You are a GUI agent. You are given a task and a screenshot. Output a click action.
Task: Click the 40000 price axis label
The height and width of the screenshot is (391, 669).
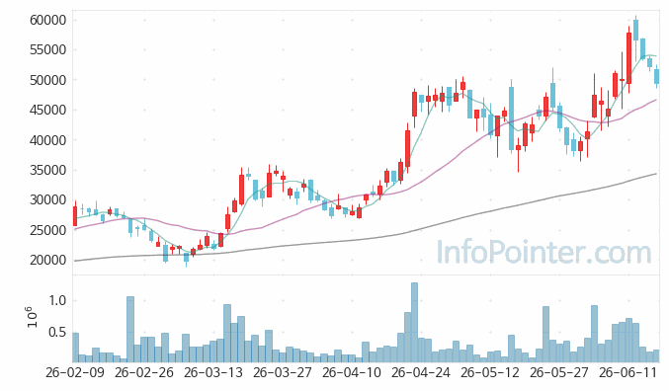47,140
